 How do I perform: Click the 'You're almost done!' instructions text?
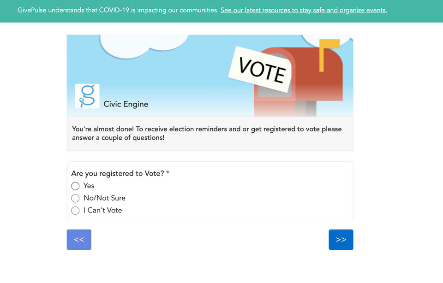pyautogui.click(x=207, y=133)
